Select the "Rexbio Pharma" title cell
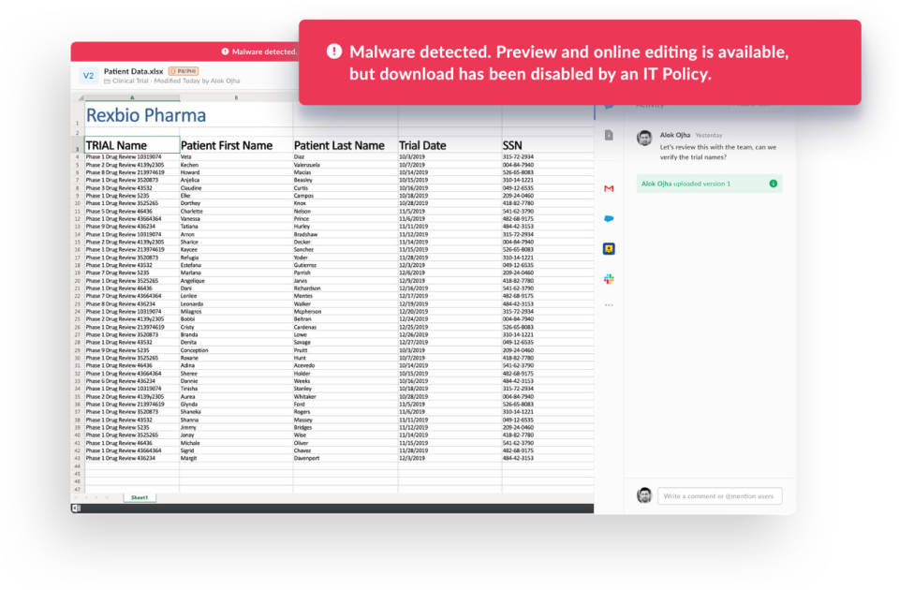899x590 pixels. [x=146, y=115]
